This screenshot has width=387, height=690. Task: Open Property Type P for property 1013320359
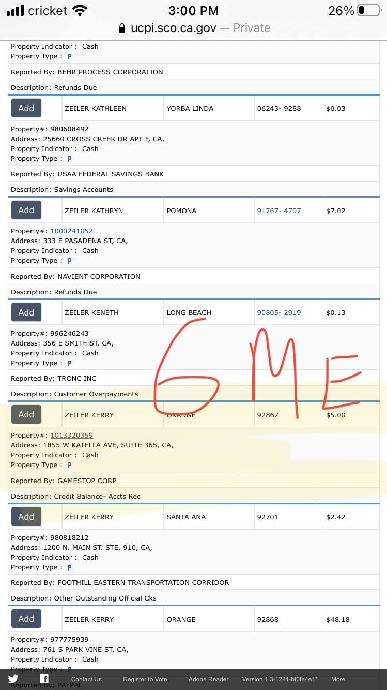click(69, 465)
